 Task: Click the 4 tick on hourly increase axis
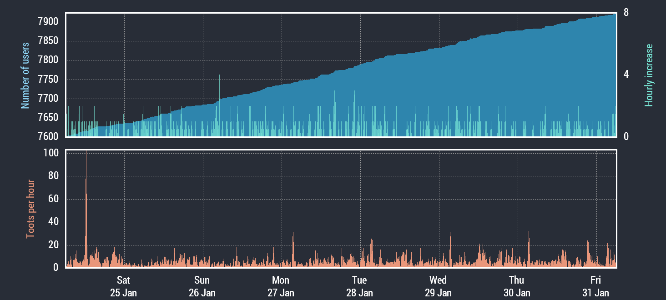pos(626,75)
